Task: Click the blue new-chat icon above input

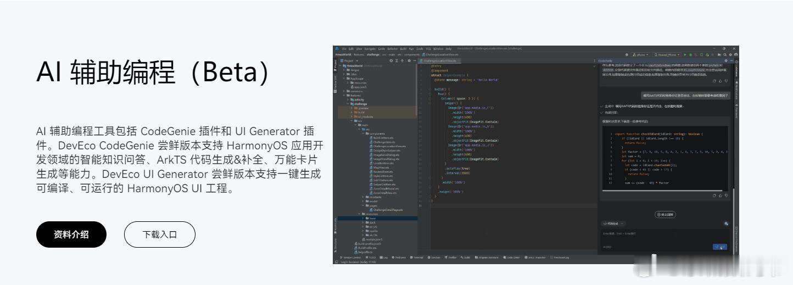Action: (727, 223)
